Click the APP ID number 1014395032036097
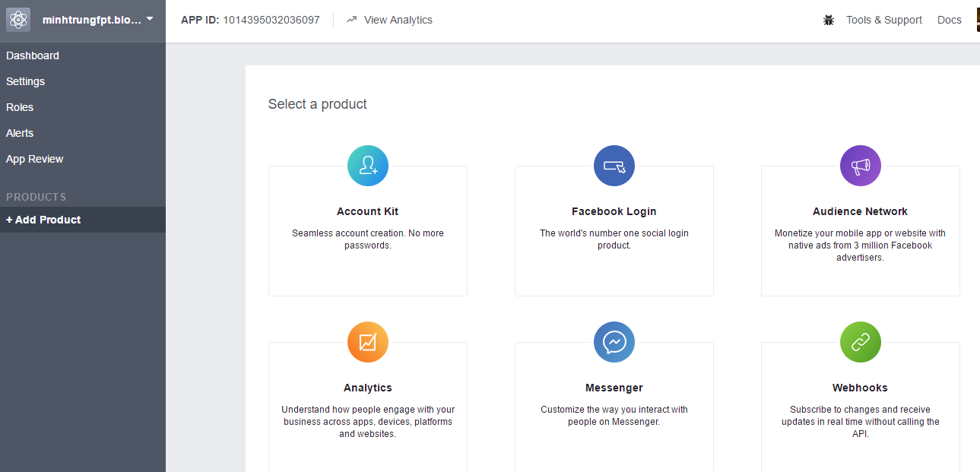980x472 pixels. pyautogui.click(x=271, y=21)
